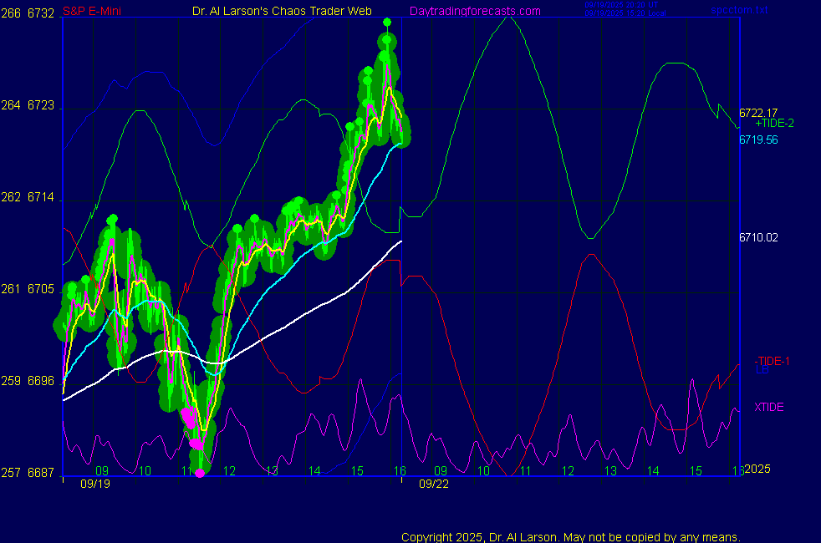821x543 pixels.
Task: Click the copyright notice text
Action: 571,537
